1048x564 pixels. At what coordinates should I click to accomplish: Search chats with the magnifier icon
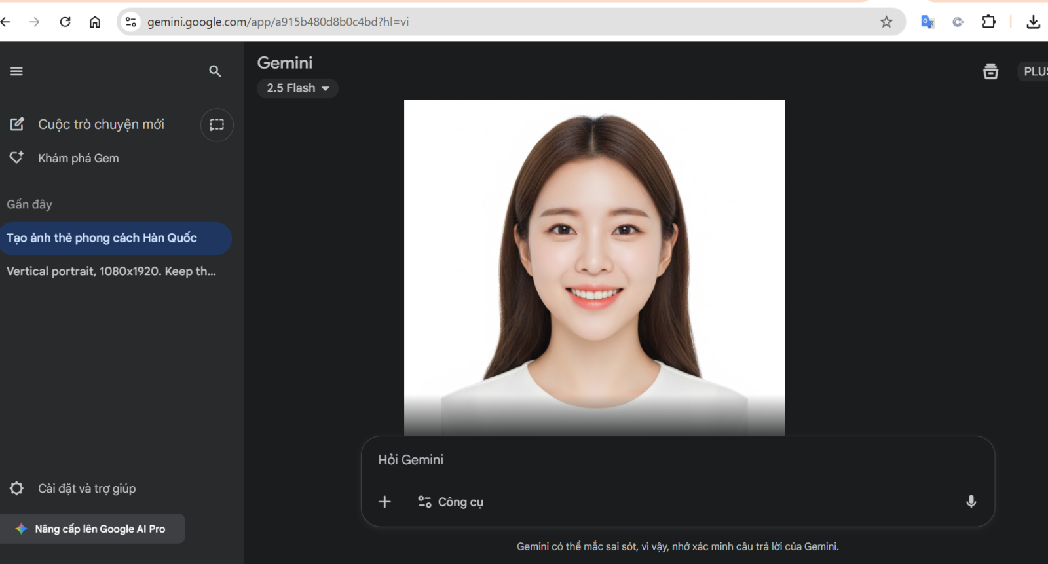click(215, 71)
